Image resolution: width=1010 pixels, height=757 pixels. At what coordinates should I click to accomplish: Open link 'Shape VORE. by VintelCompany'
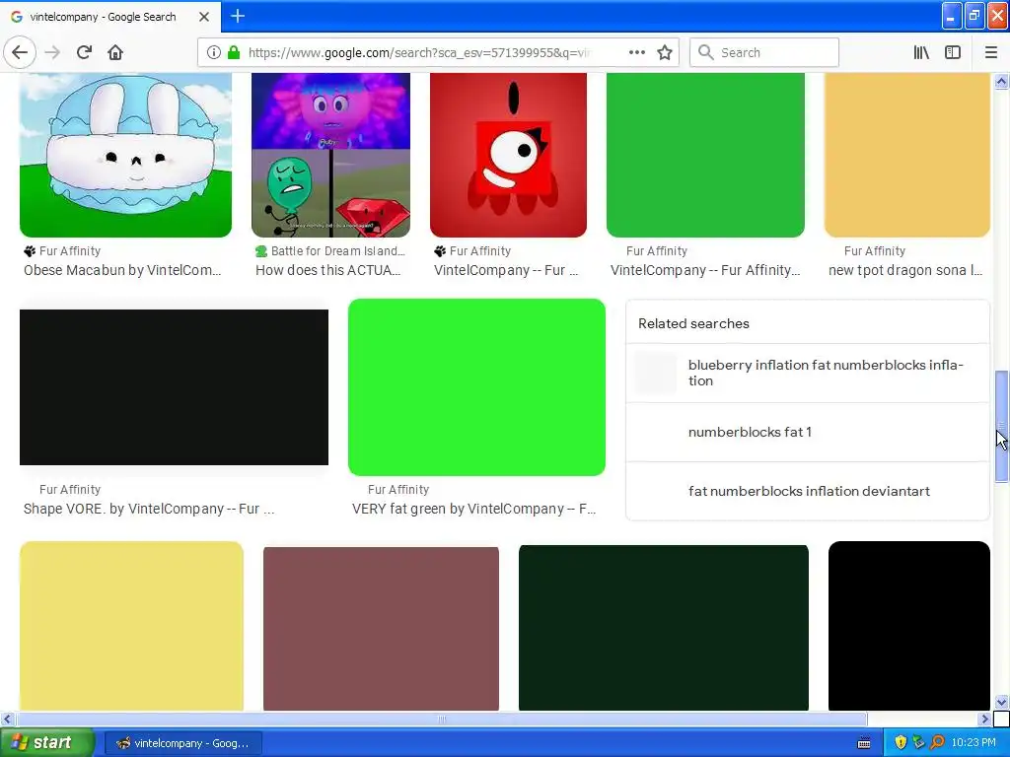tap(149, 509)
